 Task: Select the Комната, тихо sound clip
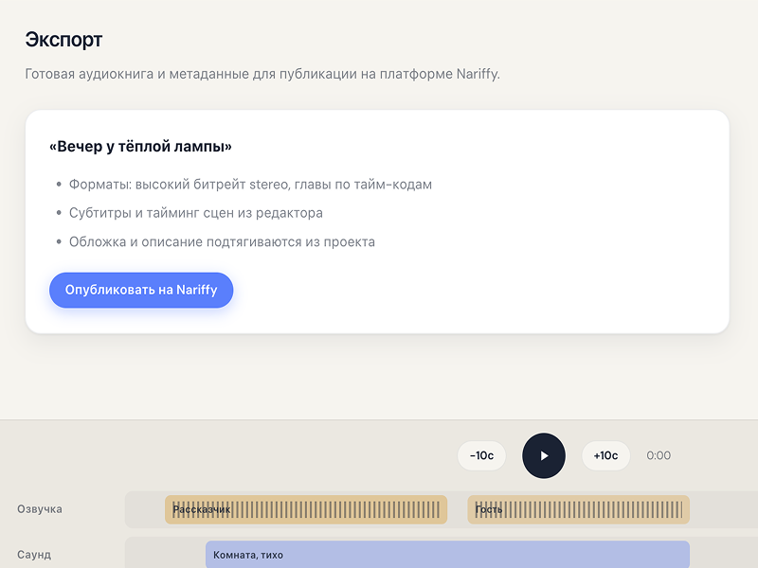pos(447,555)
